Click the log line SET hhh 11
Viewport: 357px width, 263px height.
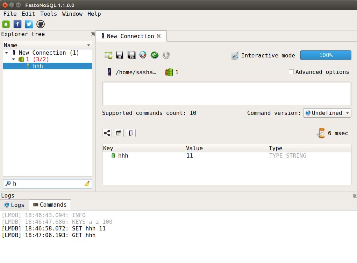[x=54, y=229]
